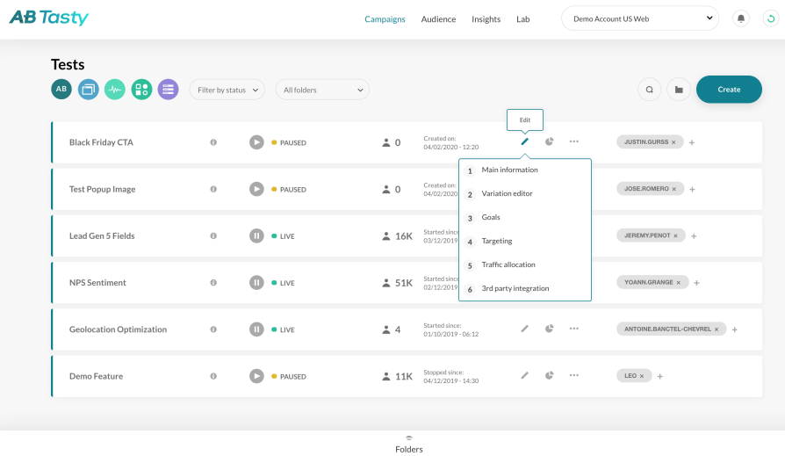
Task: Play the Demo Feature campaign
Action: [x=256, y=376]
